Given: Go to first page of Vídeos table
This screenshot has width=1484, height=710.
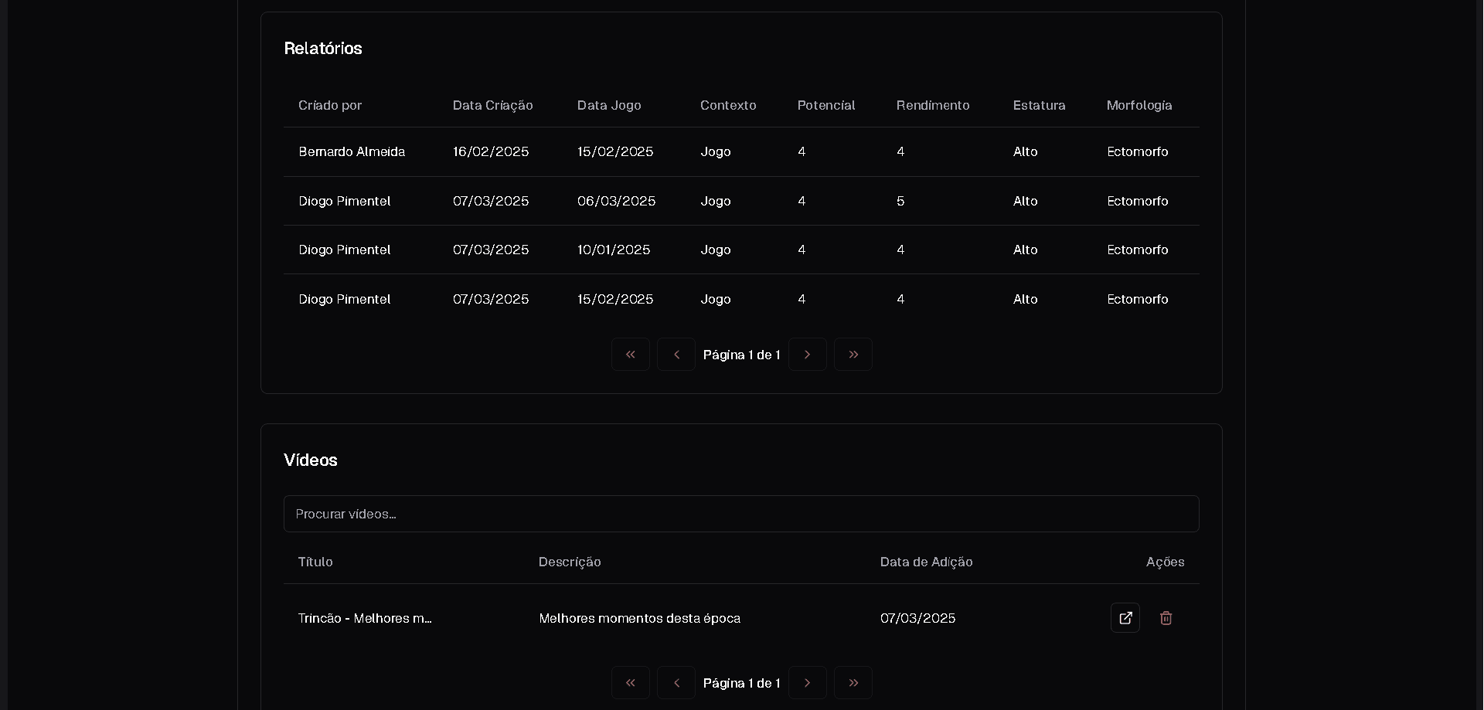Looking at the screenshot, I should coord(630,683).
